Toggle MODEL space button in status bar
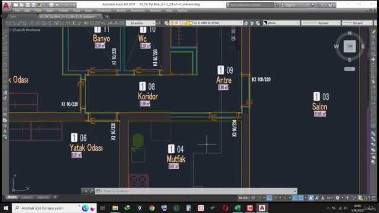379x213 pixels. [243, 198]
